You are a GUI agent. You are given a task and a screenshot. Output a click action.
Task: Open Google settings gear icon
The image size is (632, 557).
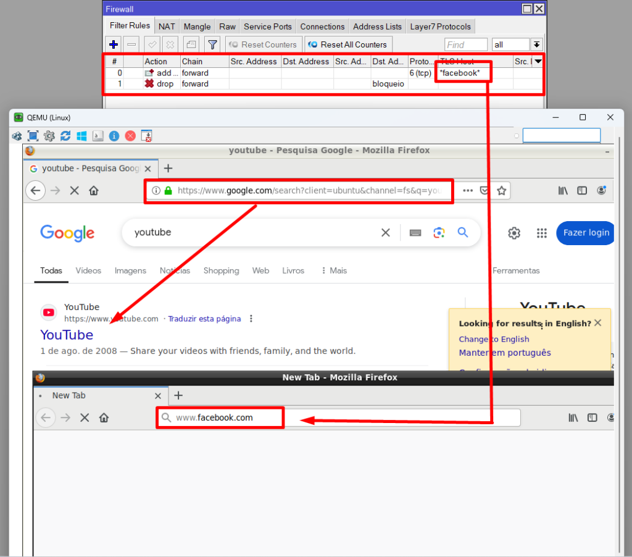point(514,233)
